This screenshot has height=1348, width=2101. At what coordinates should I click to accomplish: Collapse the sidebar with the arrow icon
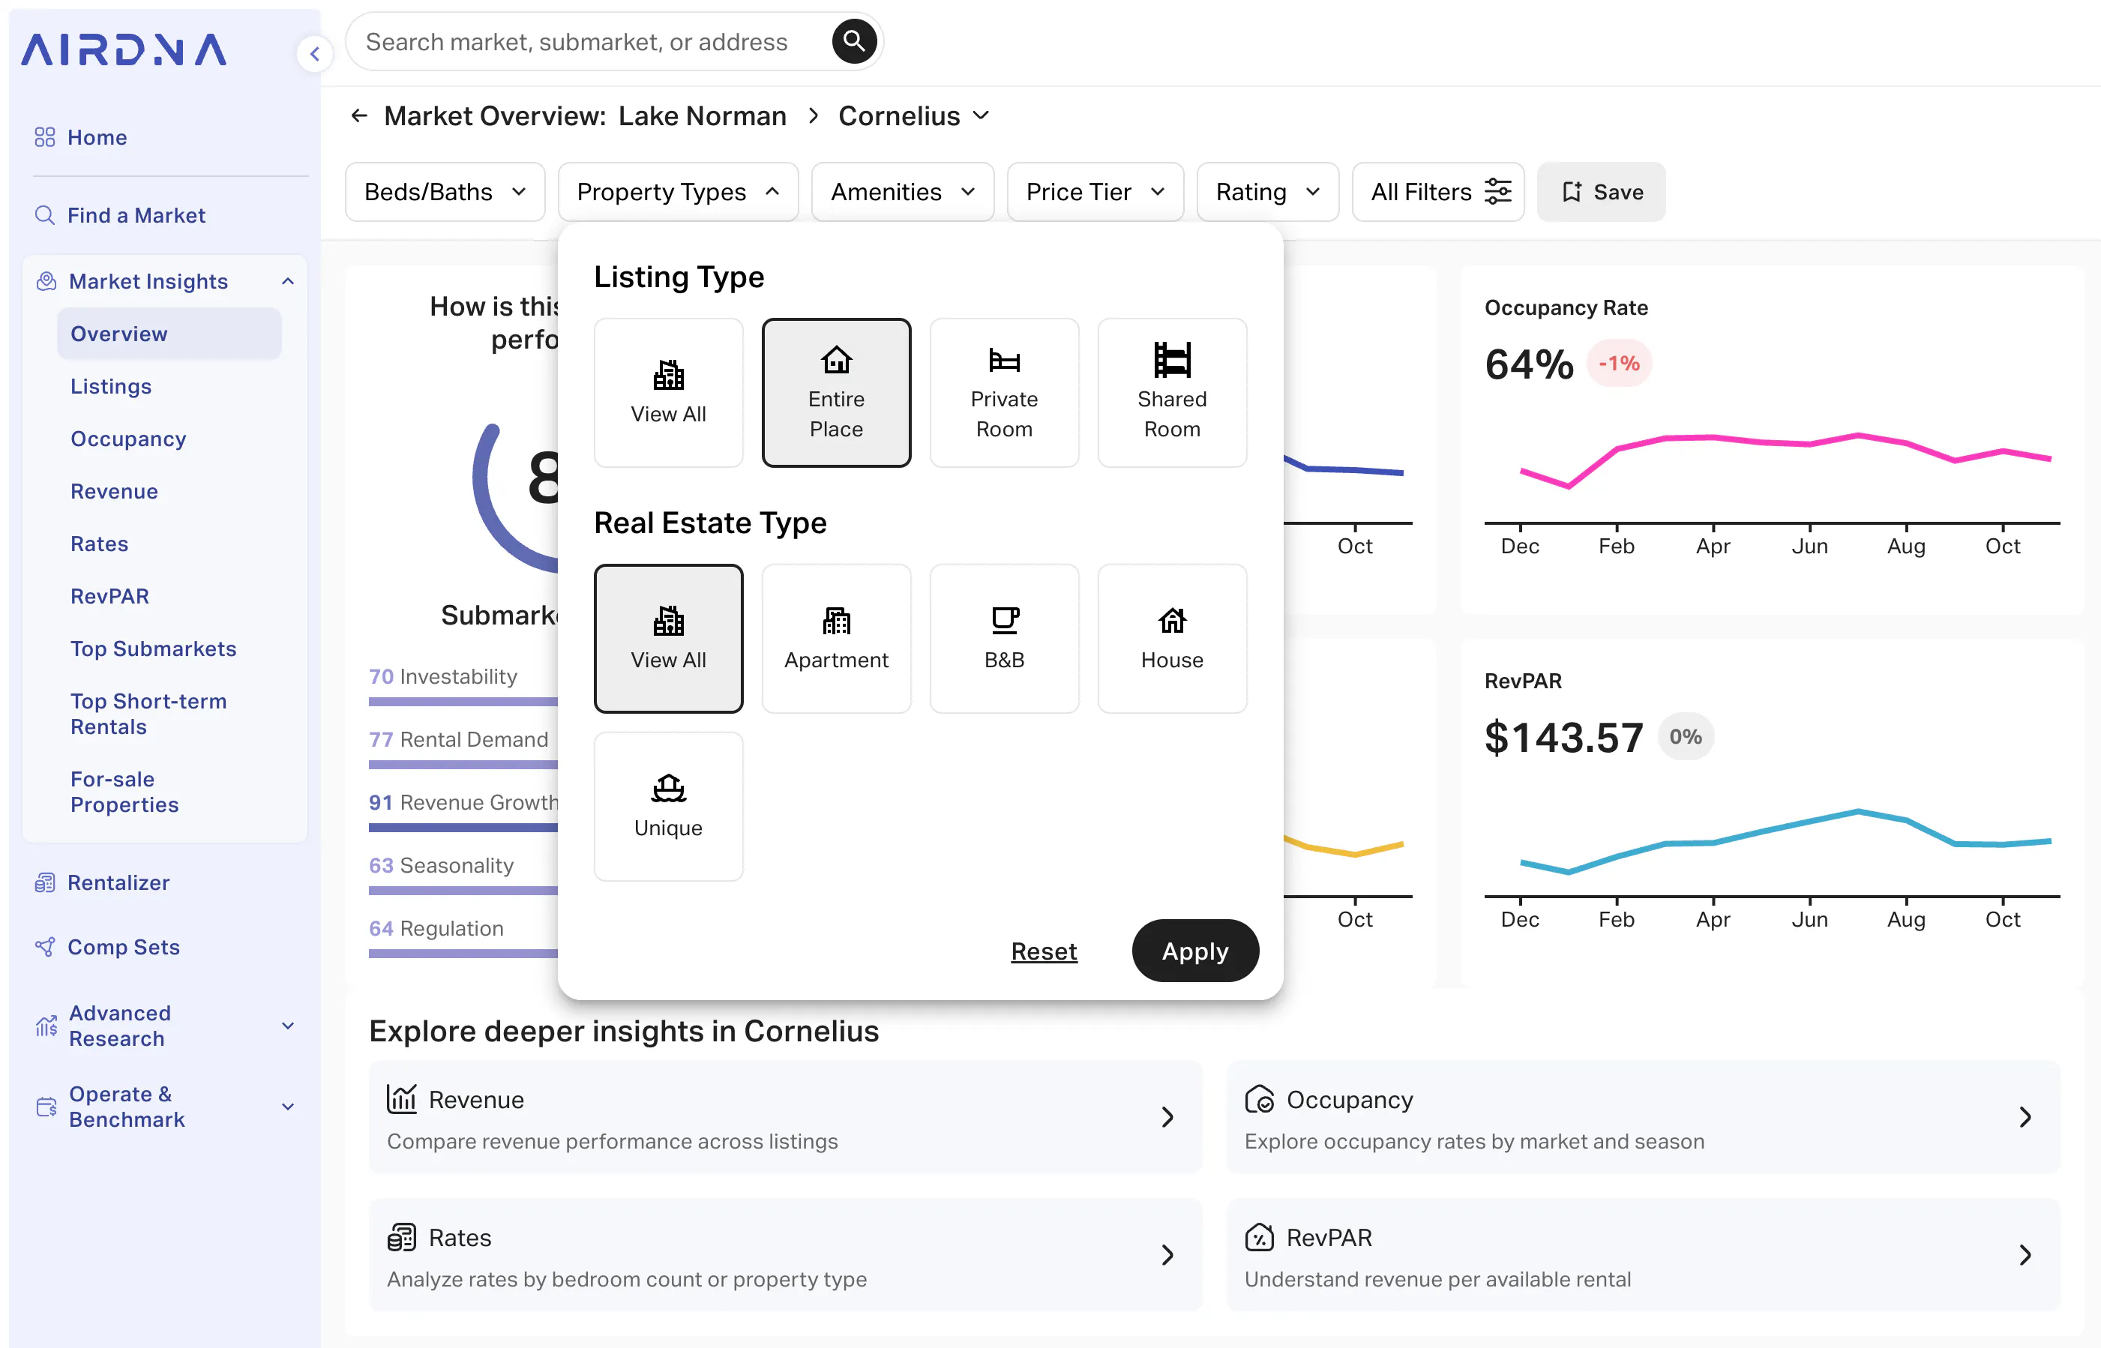click(314, 54)
